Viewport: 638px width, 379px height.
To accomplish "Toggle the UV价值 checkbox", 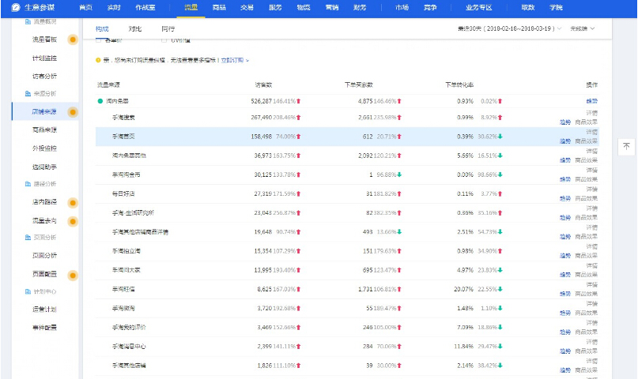I will click(164, 39).
